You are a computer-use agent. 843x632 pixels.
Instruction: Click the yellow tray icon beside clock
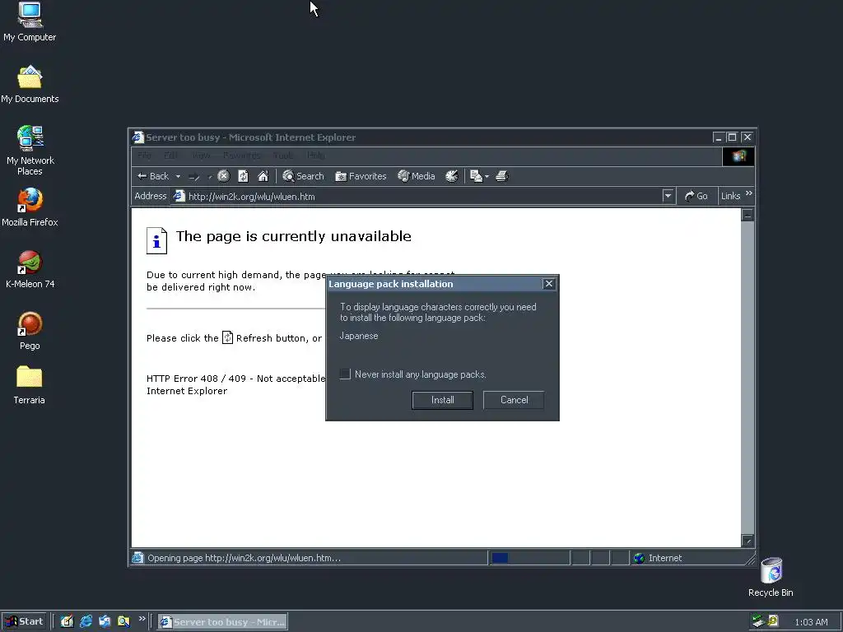pyautogui.click(x=773, y=621)
